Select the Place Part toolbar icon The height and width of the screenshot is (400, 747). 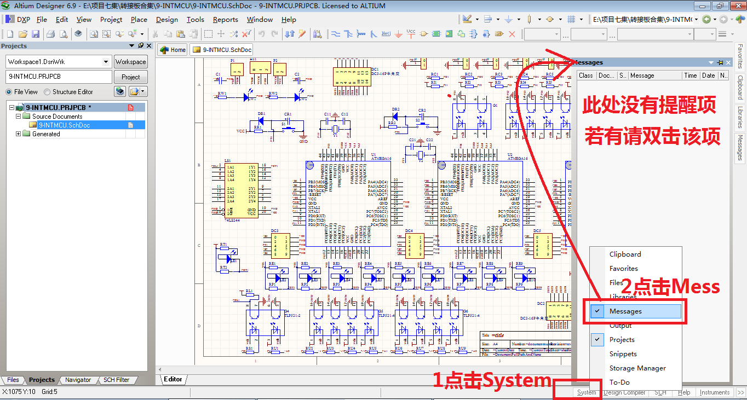423,34
